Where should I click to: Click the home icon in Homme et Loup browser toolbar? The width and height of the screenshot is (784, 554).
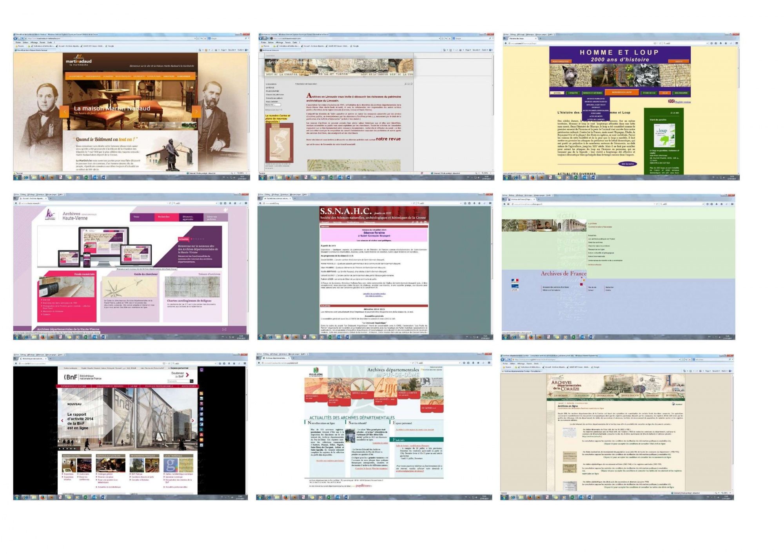(x=726, y=43)
